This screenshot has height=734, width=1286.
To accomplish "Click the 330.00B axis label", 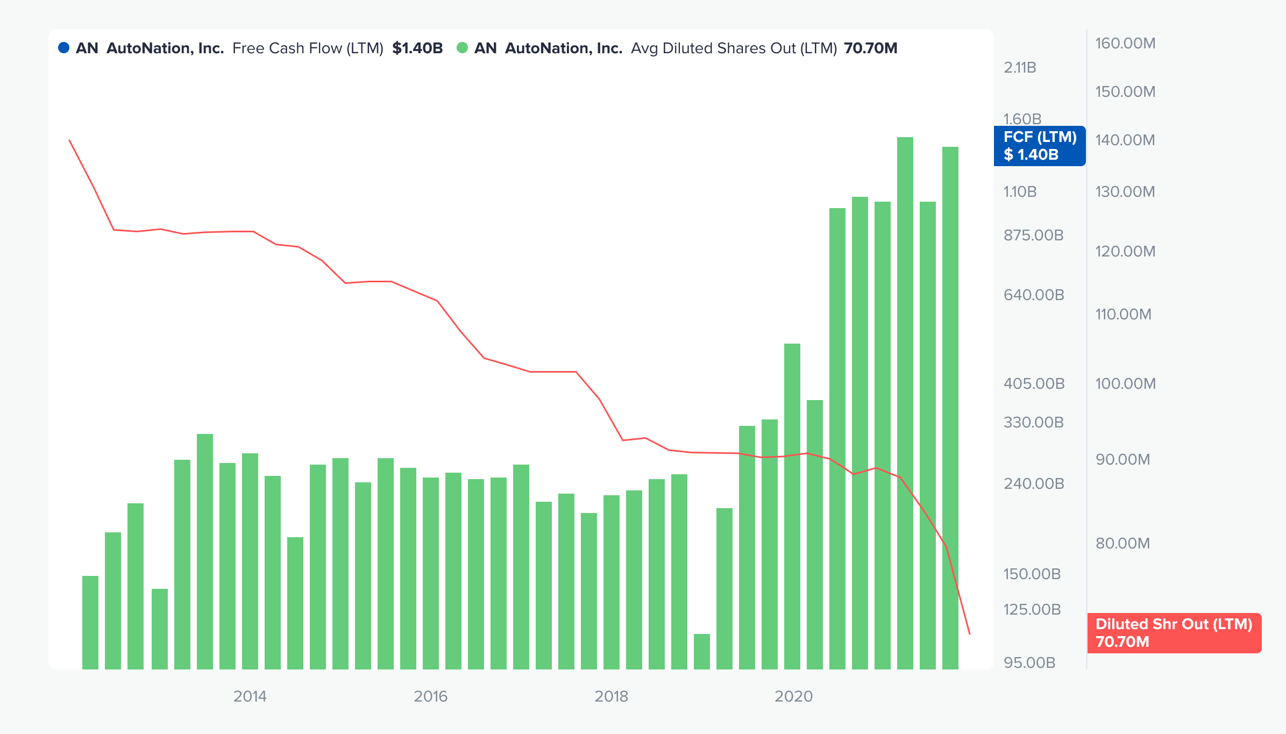I will coord(1034,422).
